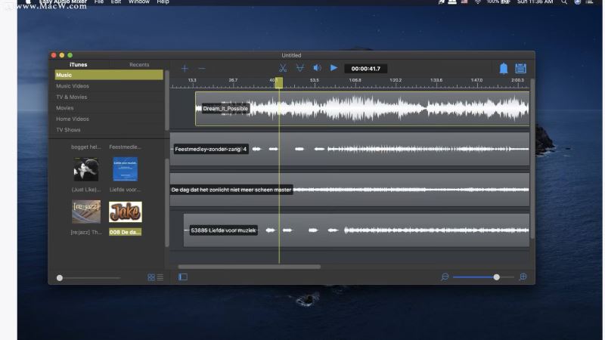
Task: Start playback with the play button
Action: (x=334, y=68)
